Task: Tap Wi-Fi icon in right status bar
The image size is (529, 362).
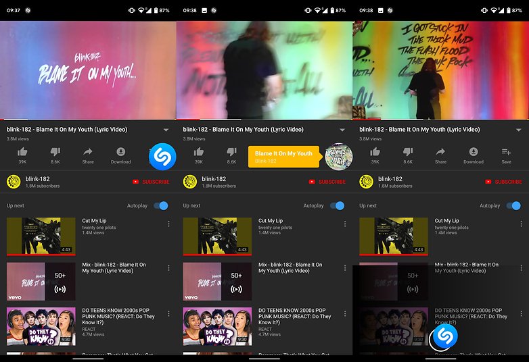Action: 494,10
